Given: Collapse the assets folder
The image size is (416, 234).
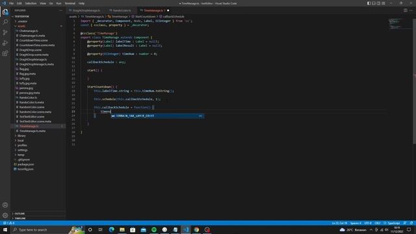Looking at the screenshot, I should pyautogui.click(x=38, y=26).
